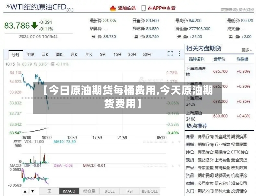256x196 pixels.
Task: Click the up arrow below the MACD chart
Action: (25, 191)
